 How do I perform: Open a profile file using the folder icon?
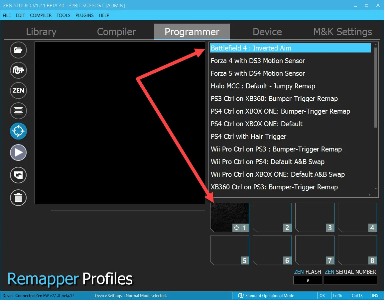click(18, 50)
